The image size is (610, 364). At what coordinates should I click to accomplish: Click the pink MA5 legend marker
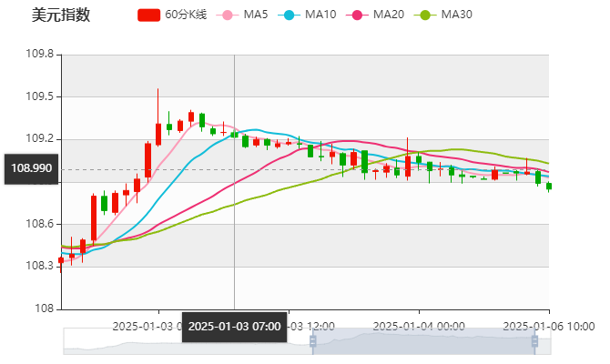(228, 15)
